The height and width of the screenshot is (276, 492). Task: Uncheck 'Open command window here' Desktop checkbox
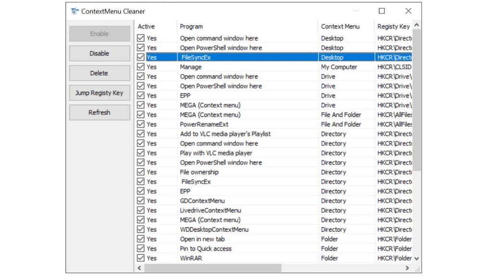(x=140, y=38)
